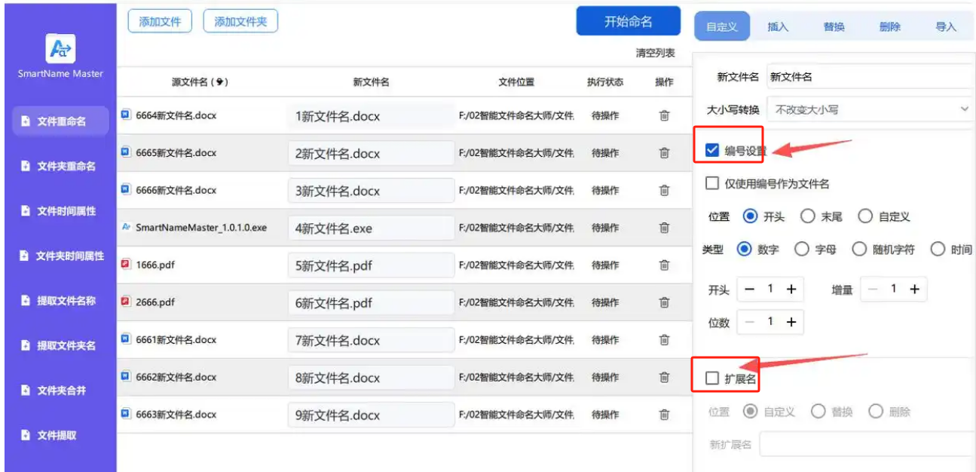Select 末尾 position radio button
Viewport: 976px width, 472px height.
[808, 216]
